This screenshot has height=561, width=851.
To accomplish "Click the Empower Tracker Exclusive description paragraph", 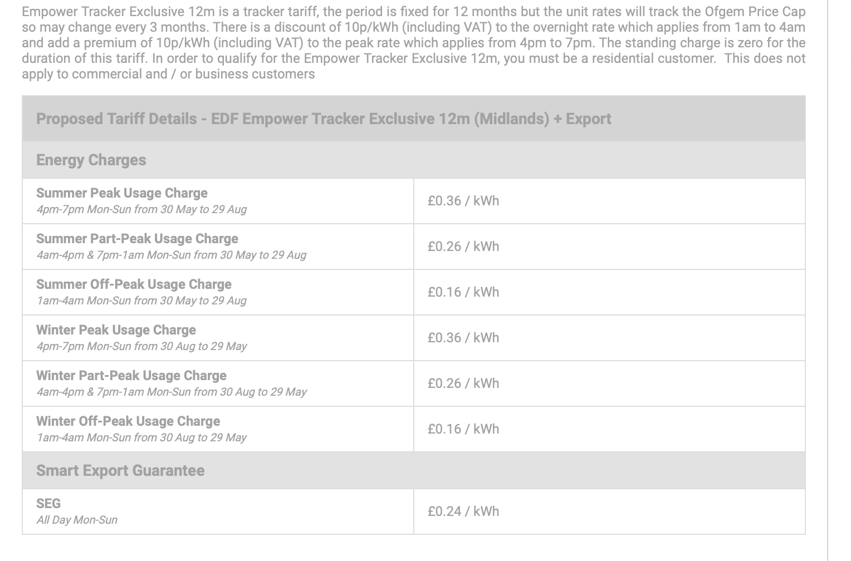I will coord(413,43).
